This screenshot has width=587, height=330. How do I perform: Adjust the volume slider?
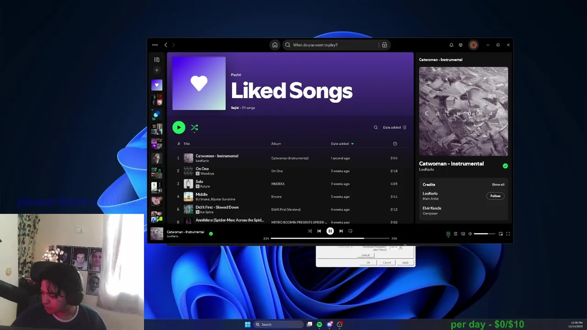pos(484,234)
